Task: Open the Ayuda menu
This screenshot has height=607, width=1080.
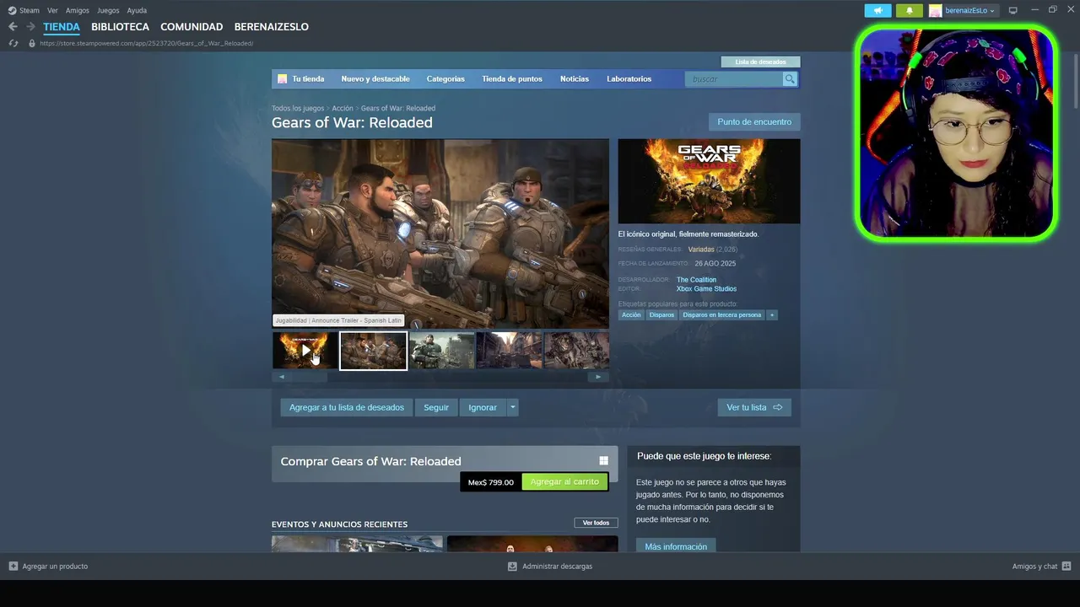Action: click(137, 10)
